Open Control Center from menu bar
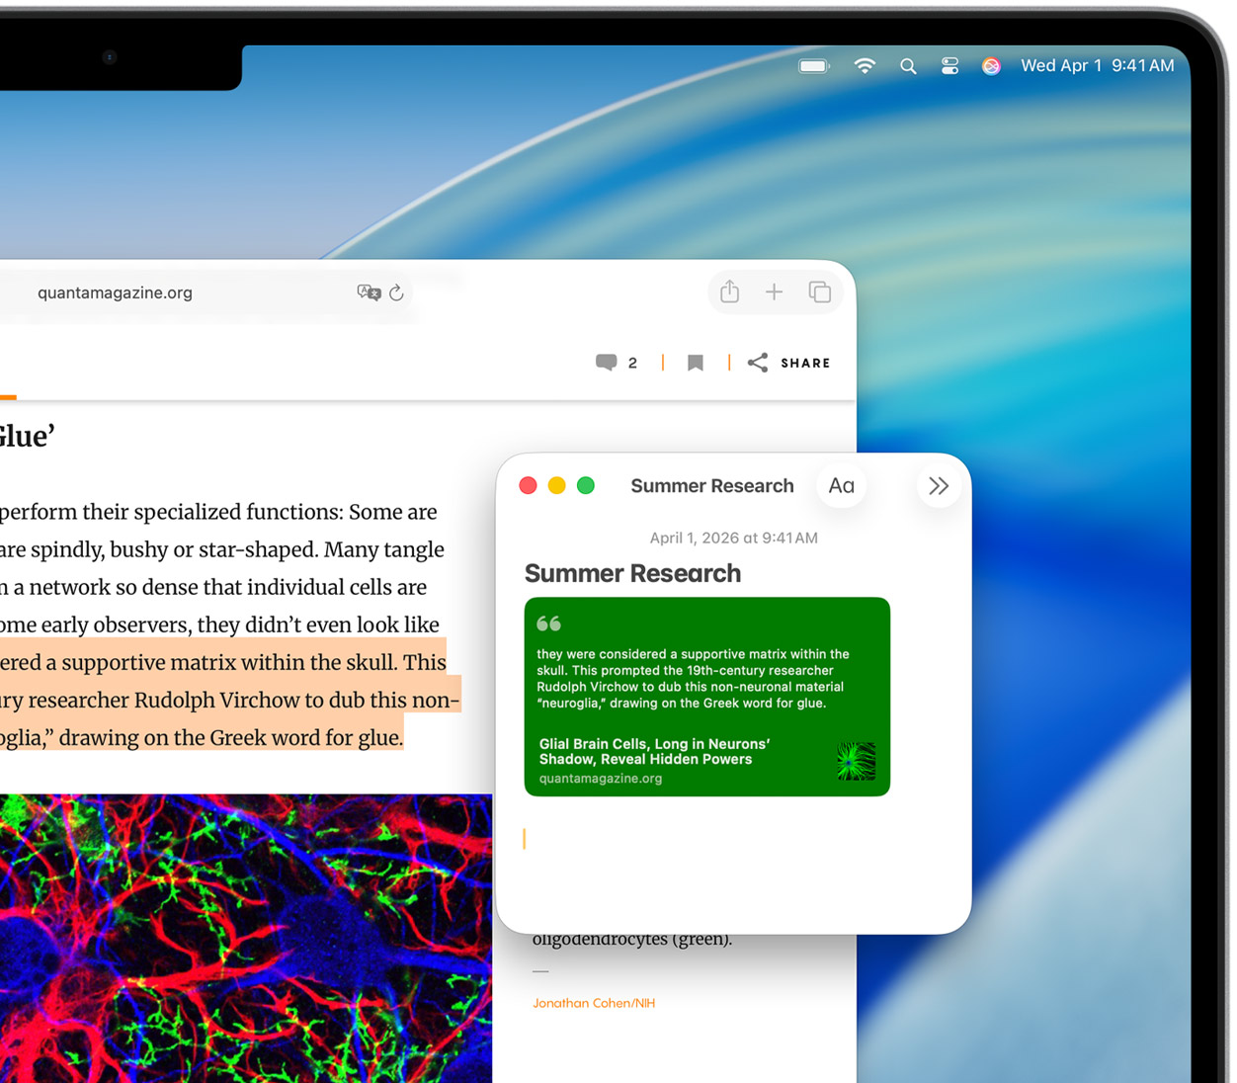The image size is (1237, 1083). click(x=949, y=66)
